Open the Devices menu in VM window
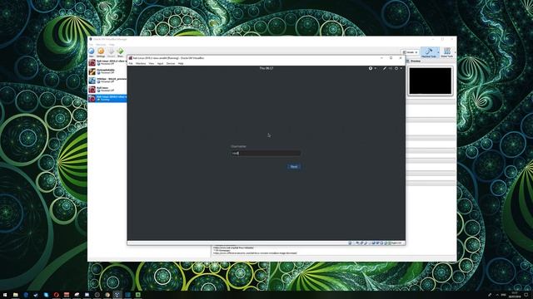Image resolution: width=533 pixels, height=299 pixels. [x=171, y=63]
